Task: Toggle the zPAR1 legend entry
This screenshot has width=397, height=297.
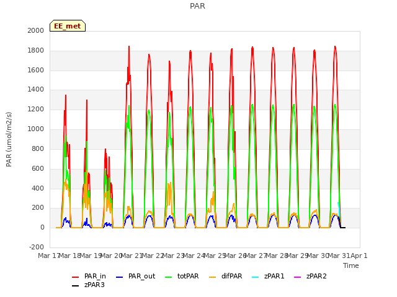Action: (x=268, y=277)
